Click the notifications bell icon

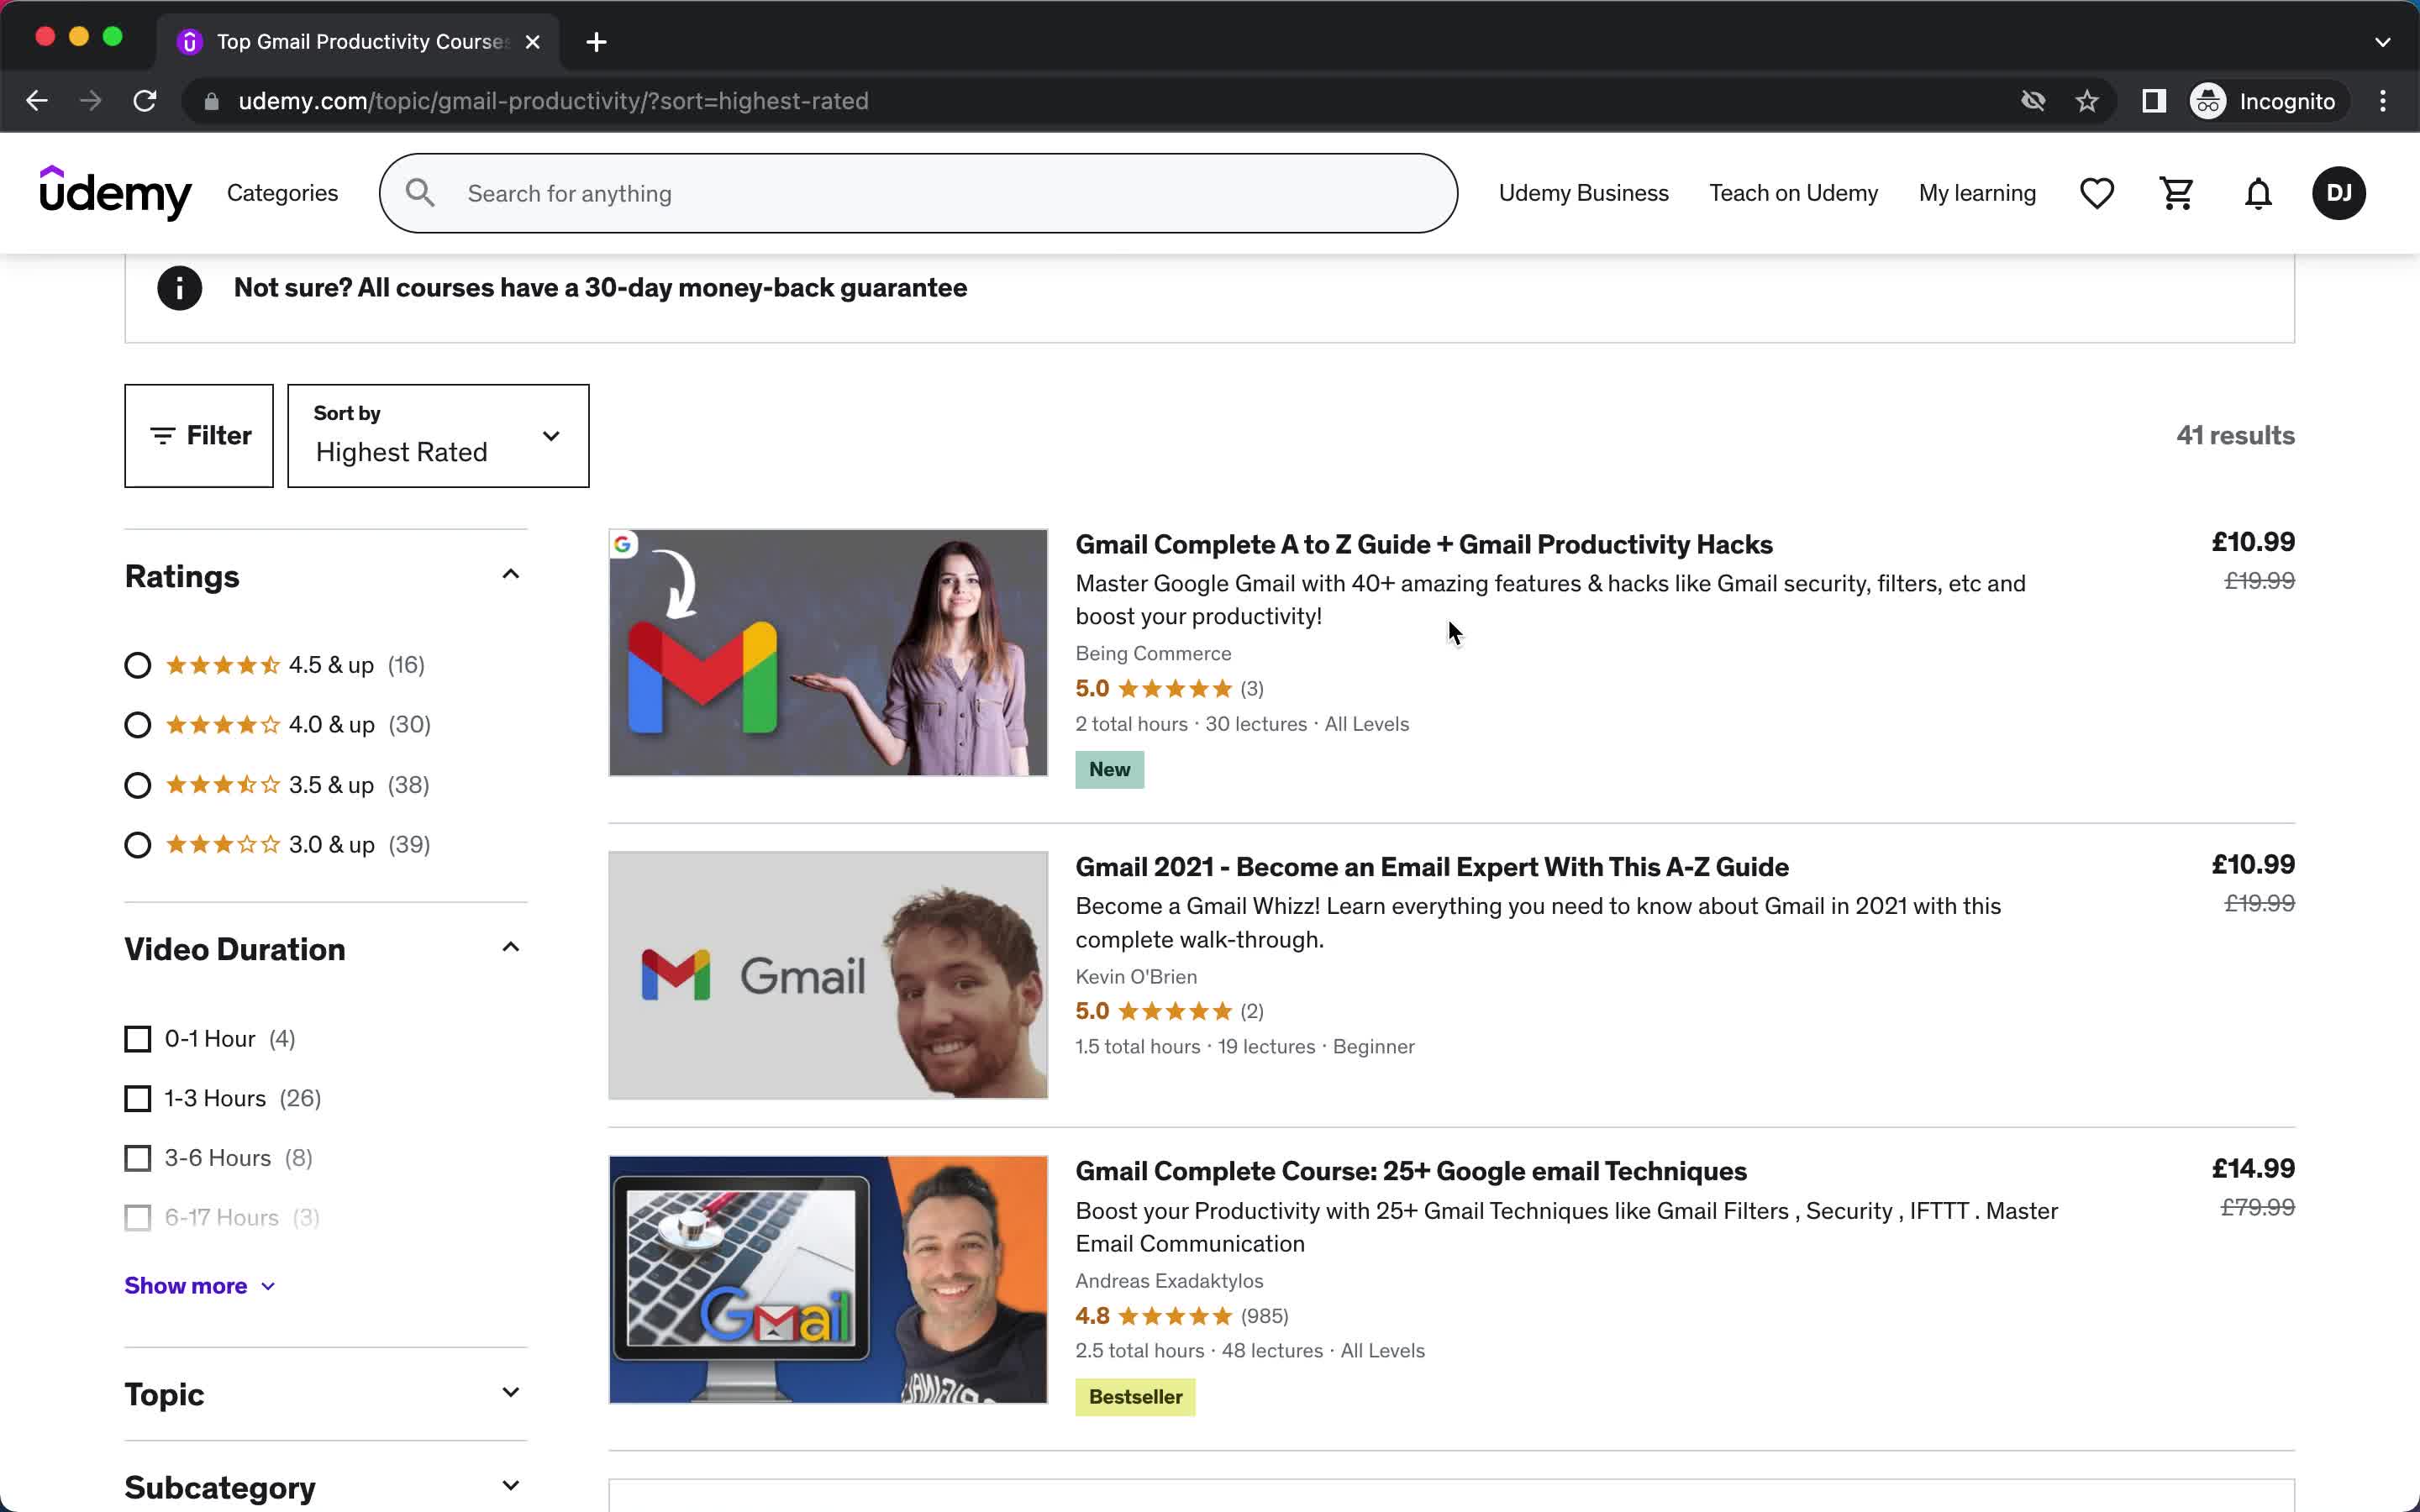pos(2258,193)
